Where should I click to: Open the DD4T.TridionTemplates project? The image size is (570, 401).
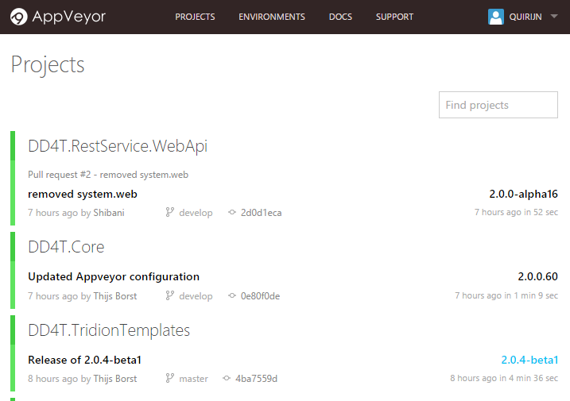109,330
